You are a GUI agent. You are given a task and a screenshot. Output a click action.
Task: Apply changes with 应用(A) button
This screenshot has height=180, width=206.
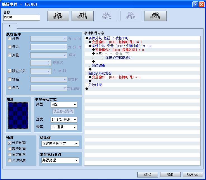click(193, 174)
